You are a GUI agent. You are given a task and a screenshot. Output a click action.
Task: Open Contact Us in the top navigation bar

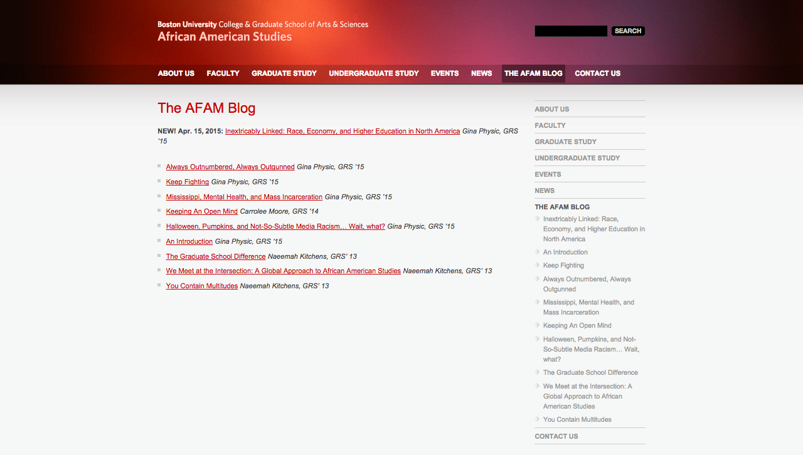(x=597, y=73)
